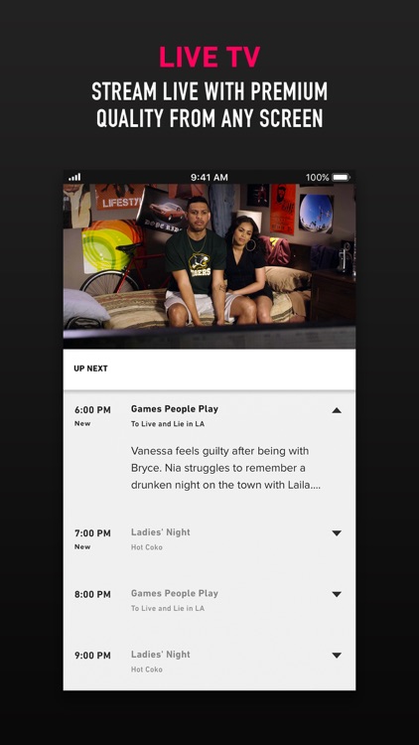The width and height of the screenshot is (419, 745).
Task: Expand the 8:00 PM Games People Play entry
Action: (x=337, y=594)
